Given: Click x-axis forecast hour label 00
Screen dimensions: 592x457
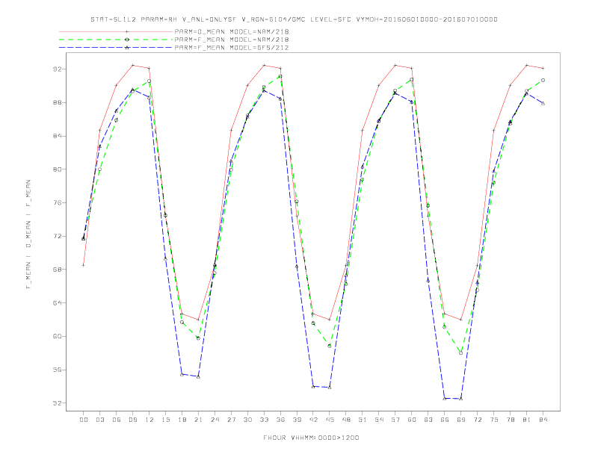Looking at the screenshot, I should coord(84,420).
